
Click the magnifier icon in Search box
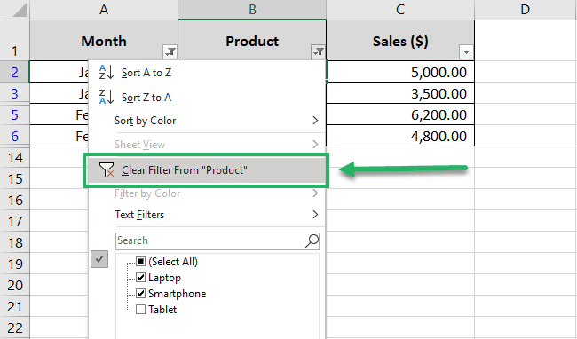point(312,240)
